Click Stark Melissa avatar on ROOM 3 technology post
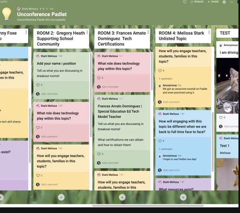This screenshot has height=213, width=240. click(x=99, y=56)
